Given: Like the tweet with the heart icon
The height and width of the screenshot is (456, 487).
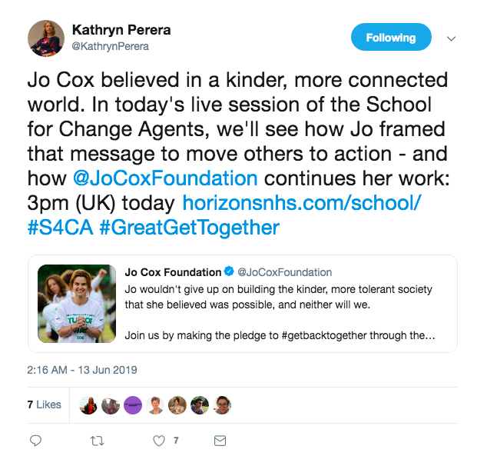Looking at the screenshot, I should [159, 441].
